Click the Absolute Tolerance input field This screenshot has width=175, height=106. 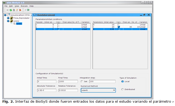[46, 90]
